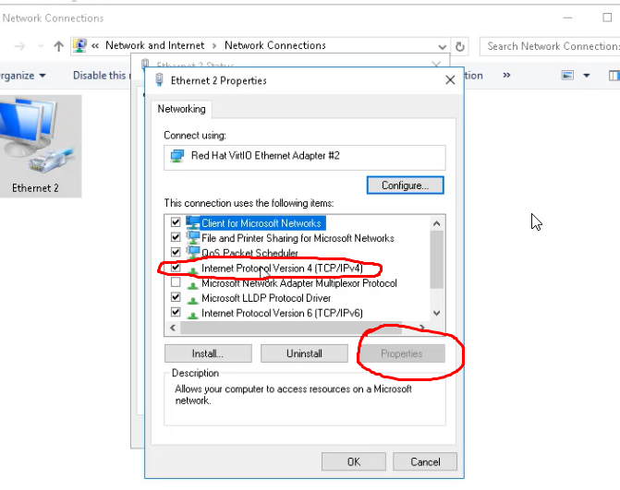The width and height of the screenshot is (620, 490).
Task: Click the change view icon
Action: (x=567, y=75)
